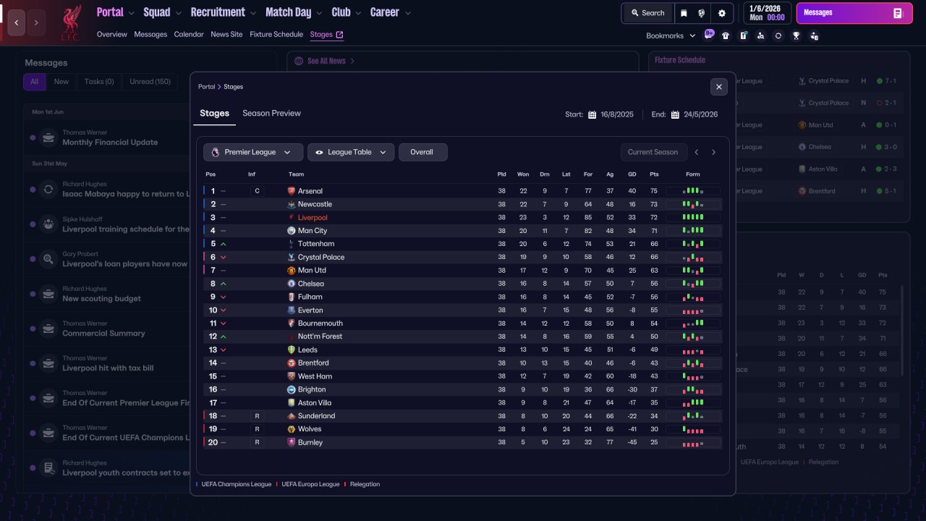
Task: Click the Pts column header
Action: [x=654, y=174]
